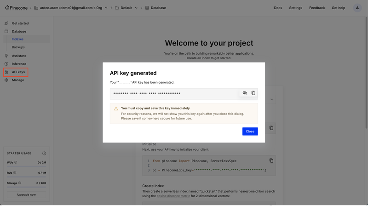Open the Docs link
The image size is (368, 217).
coord(278,8)
